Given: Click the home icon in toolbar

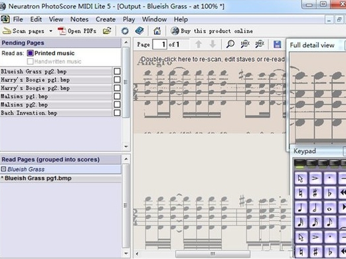Looking at the screenshot, I should pyautogui.click(x=157, y=31).
